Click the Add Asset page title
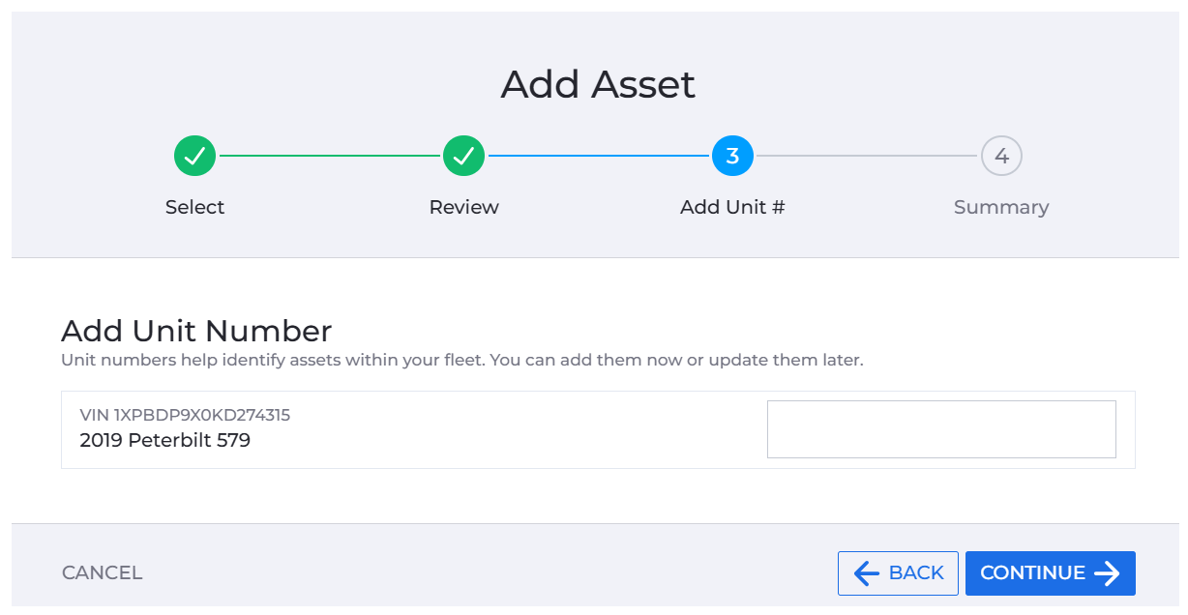The width and height of the screenshot is (1188, 615). point(598,84)
